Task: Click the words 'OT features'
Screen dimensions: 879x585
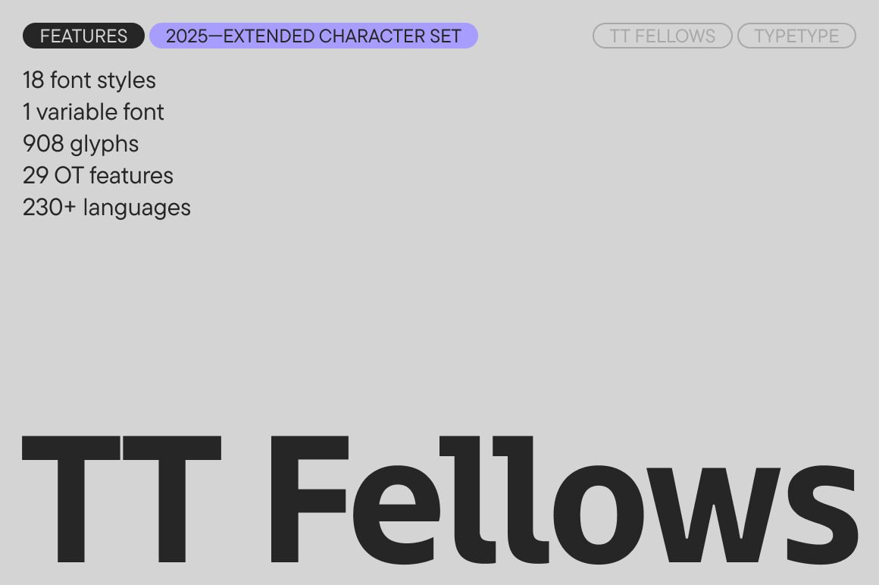Action: pos(114,176)
